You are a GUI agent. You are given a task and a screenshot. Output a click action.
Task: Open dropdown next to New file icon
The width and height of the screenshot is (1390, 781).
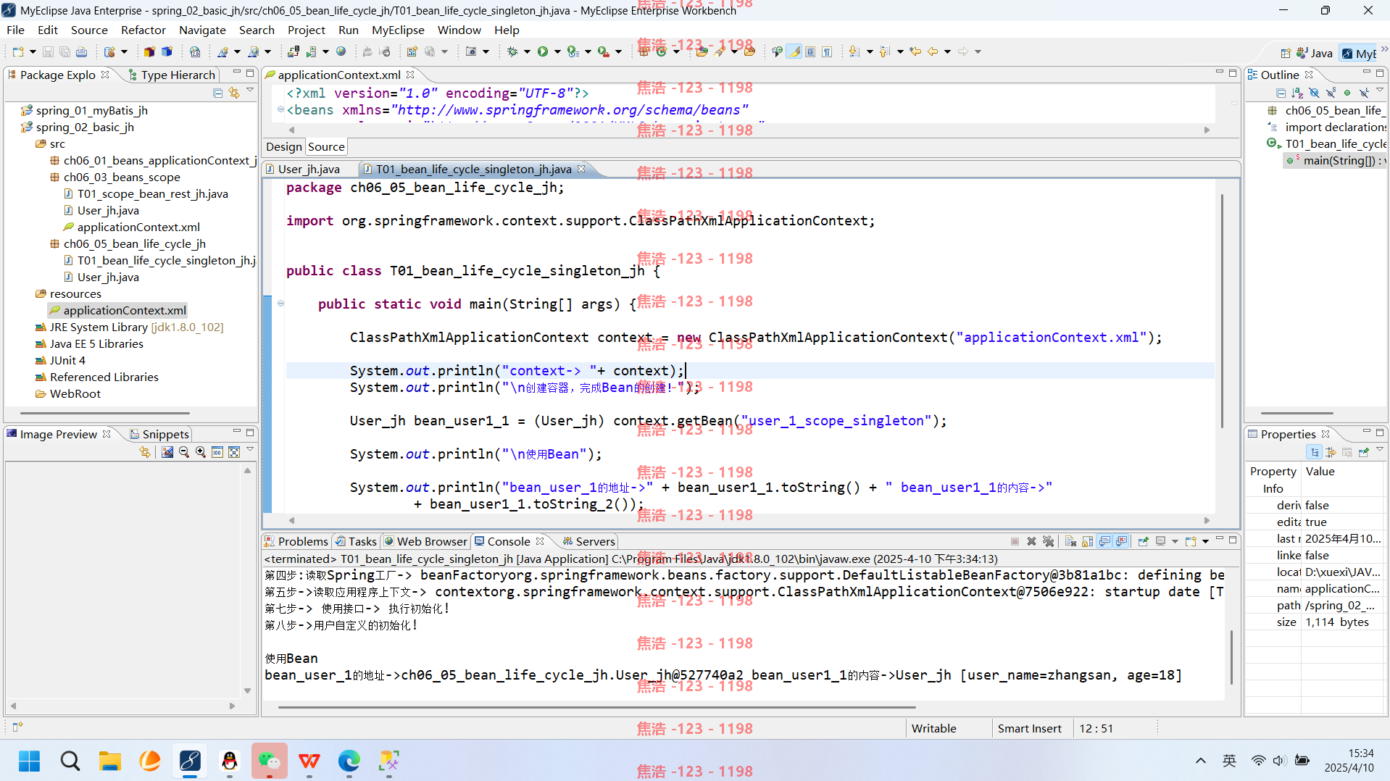click(33, 51)
